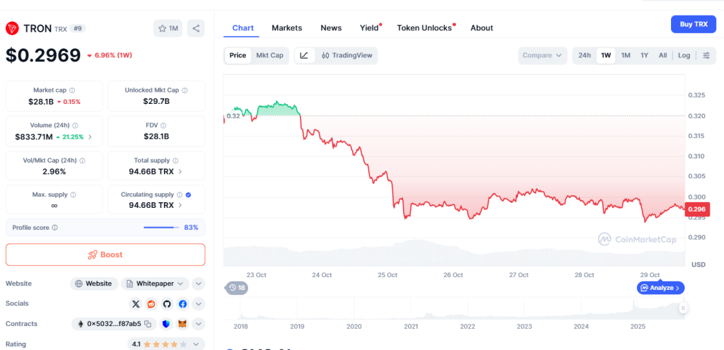Click the share icon next to TRON
This screenshot has width=724, height=350.
[196, 28]
